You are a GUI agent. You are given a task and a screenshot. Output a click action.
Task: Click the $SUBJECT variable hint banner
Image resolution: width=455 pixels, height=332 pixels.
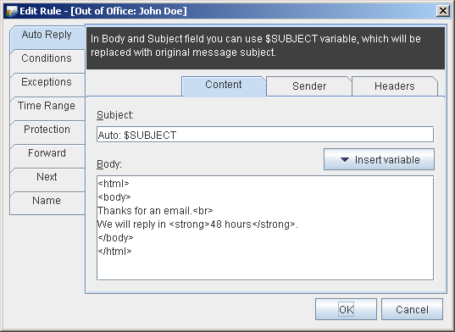[x=265, y=47]
